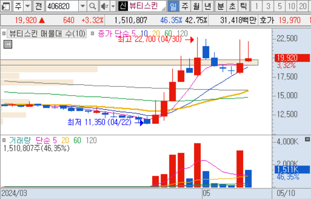The width and height of the screenshot is (311, 199).
Task: Toggle the 거래량 legend square
Action: [x=4, y=140]
